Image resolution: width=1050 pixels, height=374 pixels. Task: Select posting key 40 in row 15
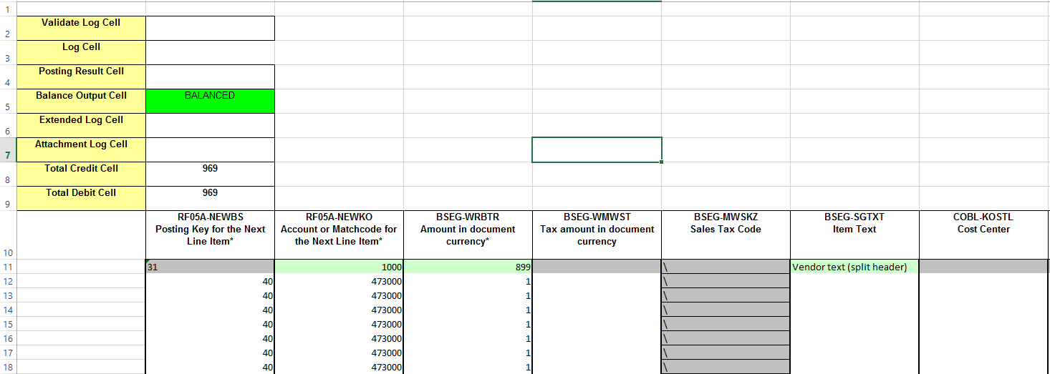click(x=210, y=324)
